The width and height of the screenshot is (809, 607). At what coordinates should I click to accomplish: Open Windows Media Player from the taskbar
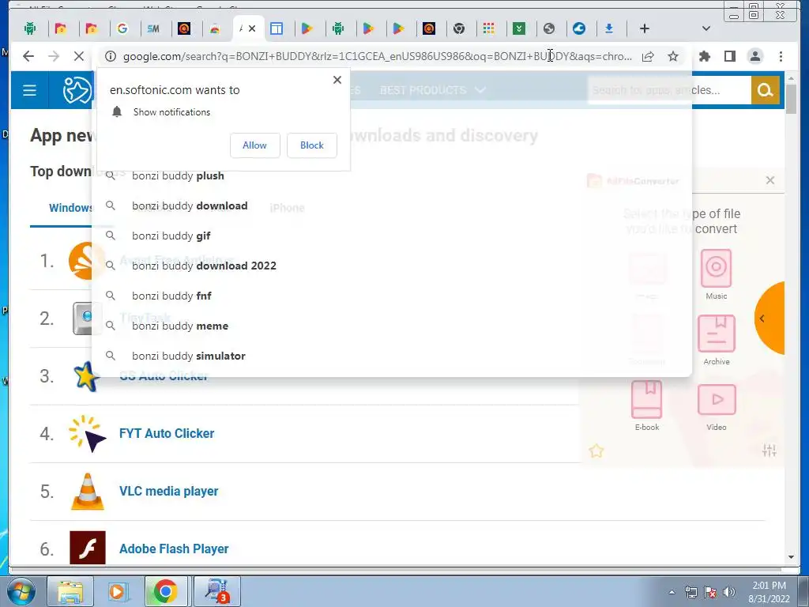point(117,591)
